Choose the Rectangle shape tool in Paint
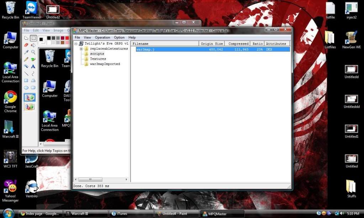Screen dimensions: 364x218 (x=26, y=81)
